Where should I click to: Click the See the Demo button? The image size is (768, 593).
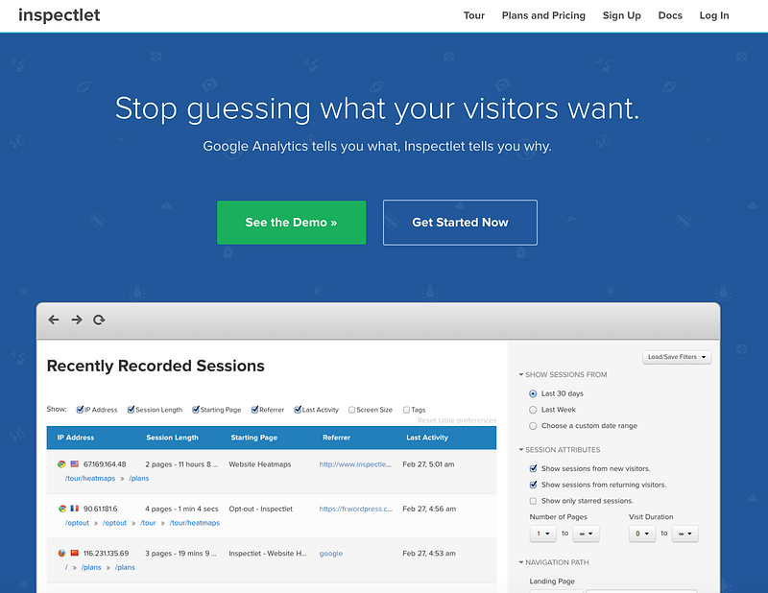pyautogui.click(x=292, y=223)
